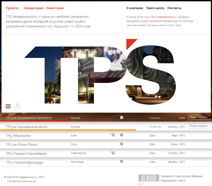Play video for ТРЦ на Кутузовском проспекте
Image resolution: width=212 pixels, height=186 pixels.
click(x=121, y=117)
